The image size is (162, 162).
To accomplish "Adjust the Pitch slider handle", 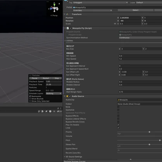I will click(160, 140).
